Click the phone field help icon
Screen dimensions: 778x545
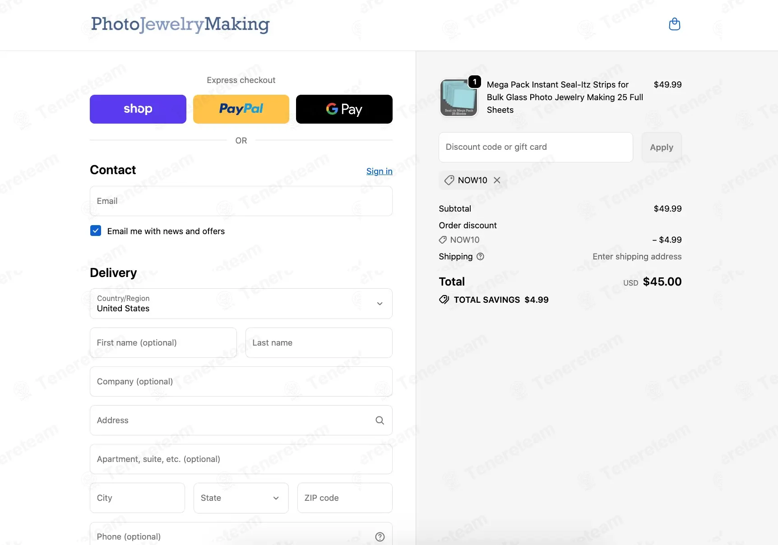[380, 536]
